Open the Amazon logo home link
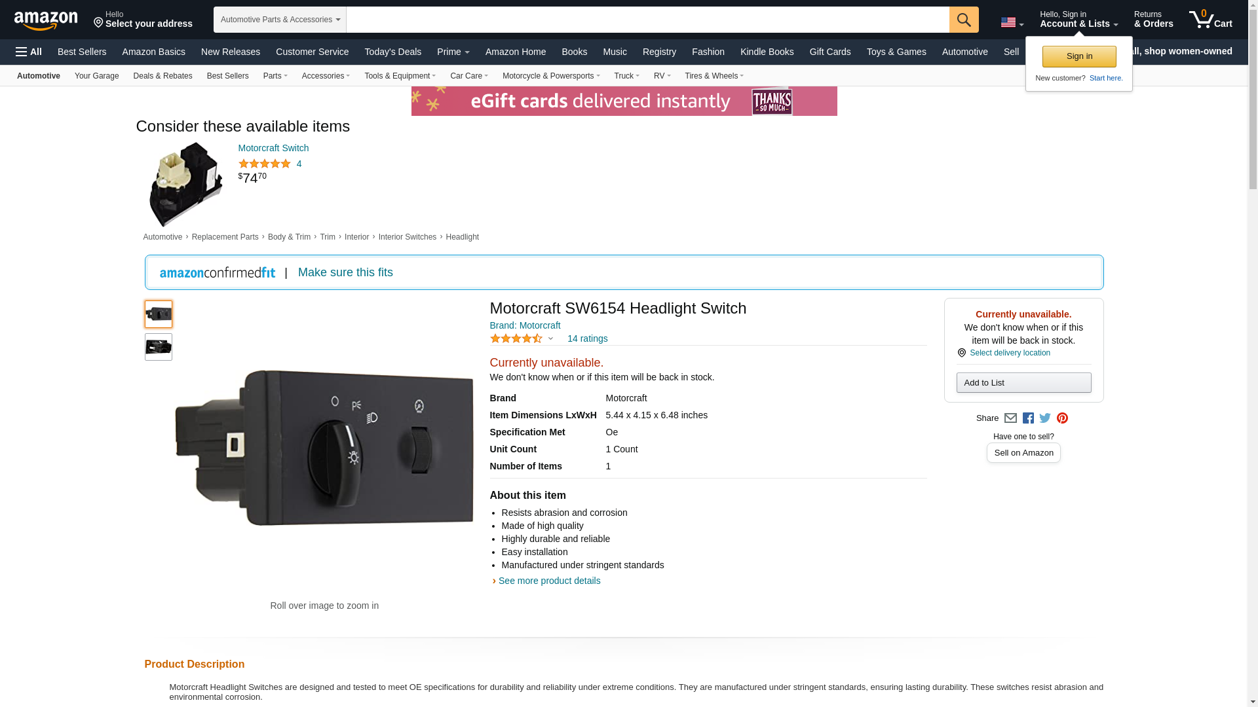 [x=46, y=21]
